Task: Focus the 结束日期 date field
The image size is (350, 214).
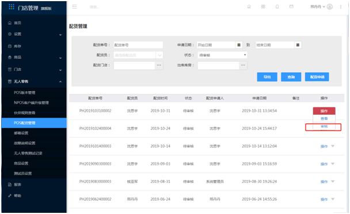Action: tap(275, 45)
